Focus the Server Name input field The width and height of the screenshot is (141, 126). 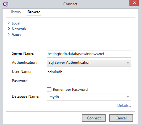tap(89, 54)
